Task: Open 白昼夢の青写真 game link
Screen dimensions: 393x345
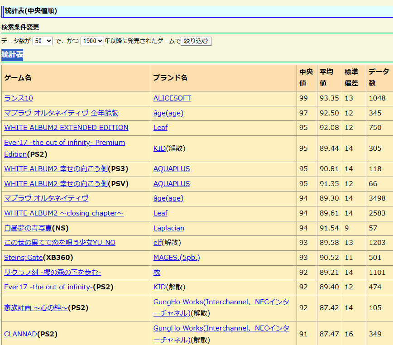Action: 28,228
